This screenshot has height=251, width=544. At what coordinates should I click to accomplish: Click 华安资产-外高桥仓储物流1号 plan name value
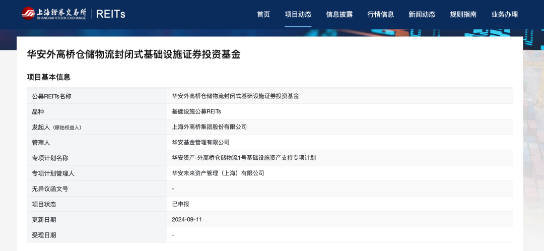pyautogui.click(x=244, y=158)
